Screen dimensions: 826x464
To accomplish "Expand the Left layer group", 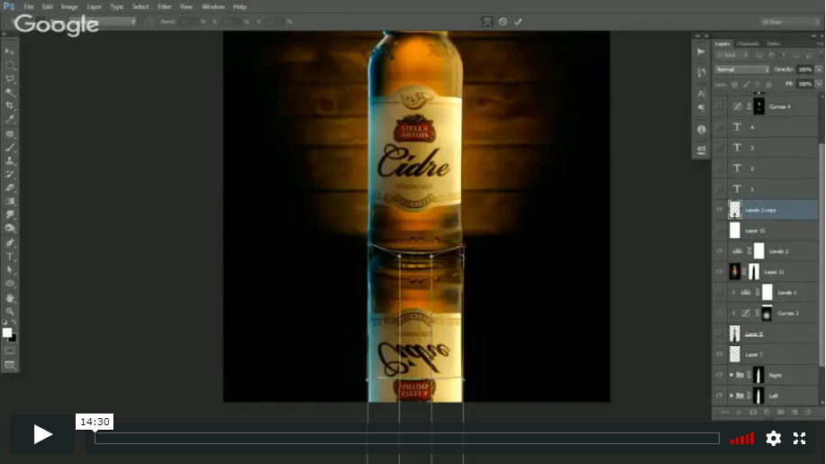I will tap(731, 396).
